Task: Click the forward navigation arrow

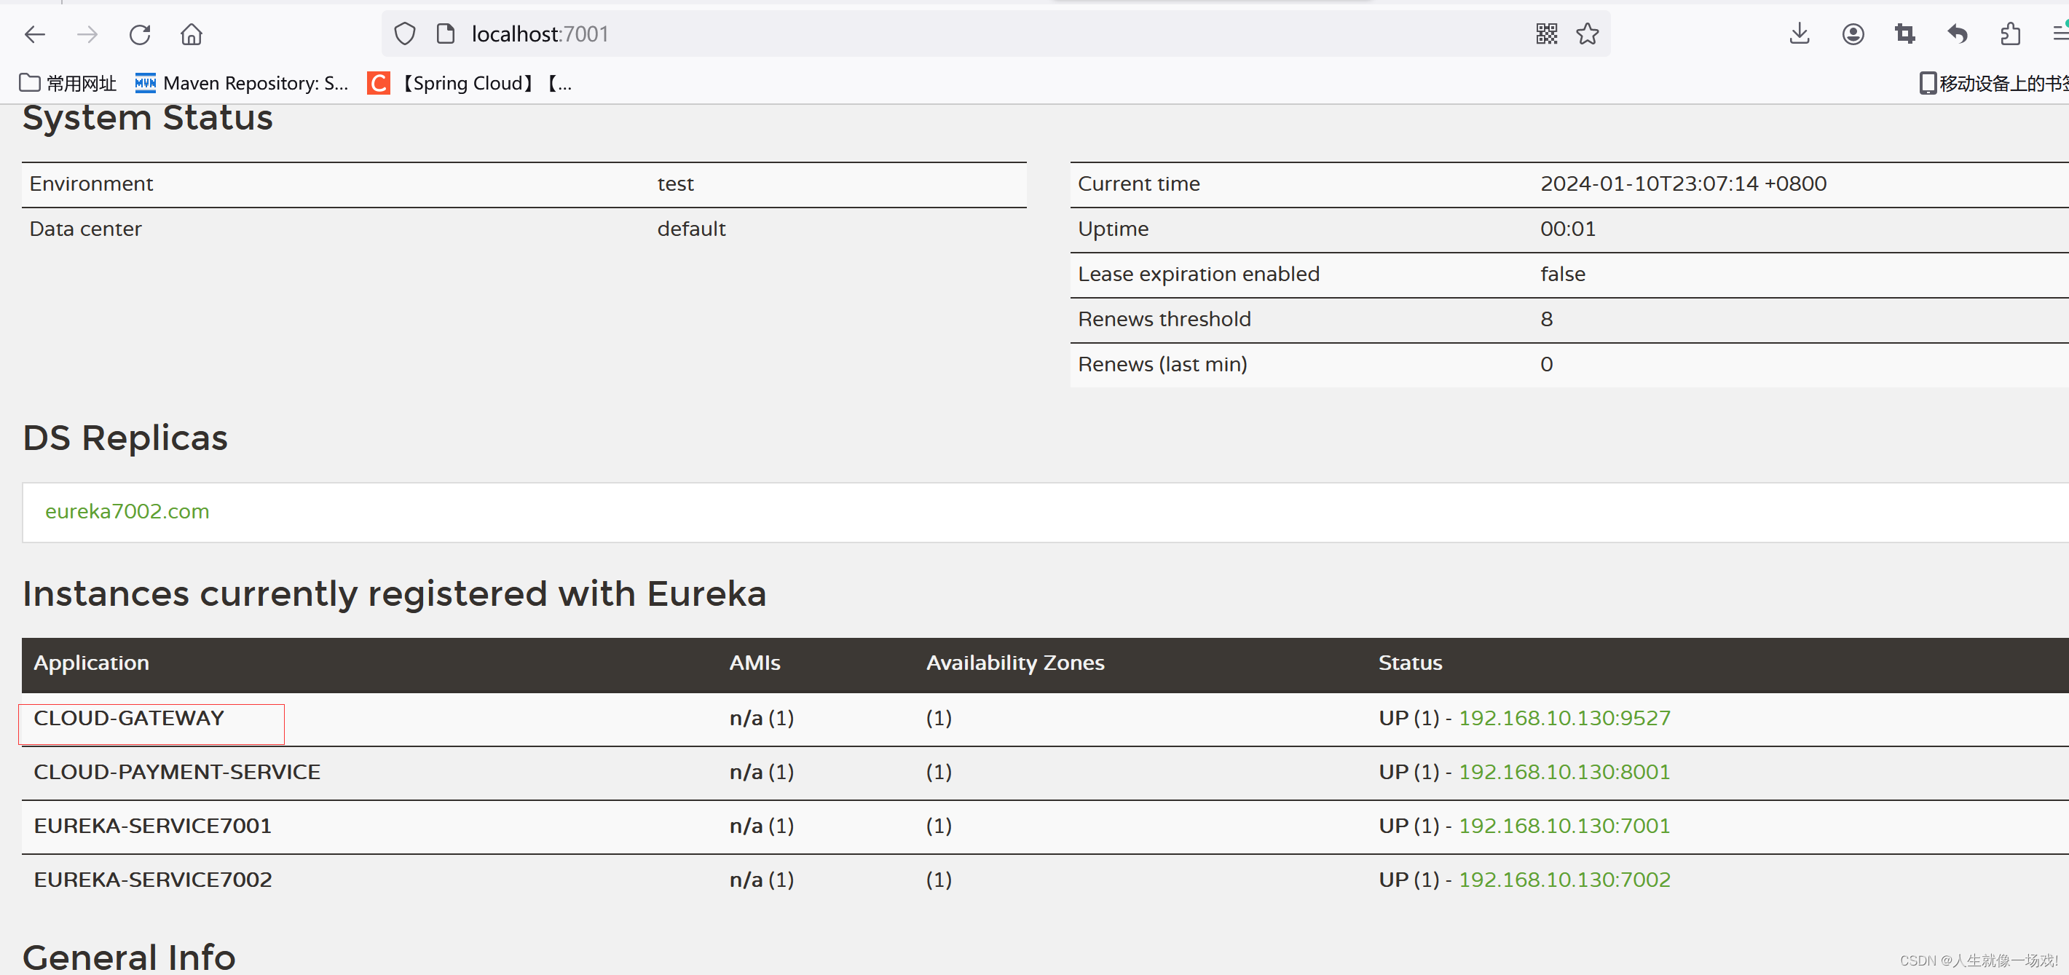Action: (87, 34)
